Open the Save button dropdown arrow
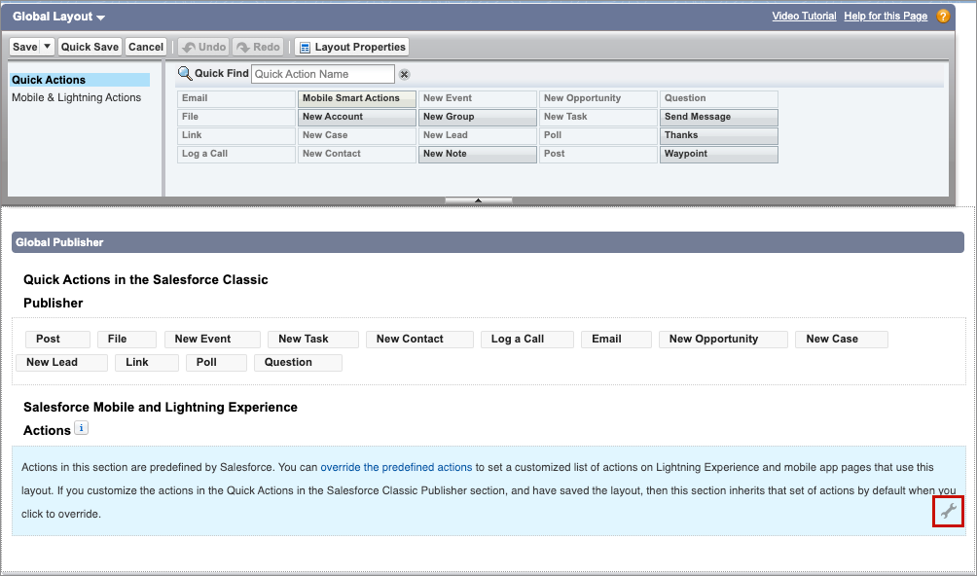The image size is (977, 576). point(47,47)
